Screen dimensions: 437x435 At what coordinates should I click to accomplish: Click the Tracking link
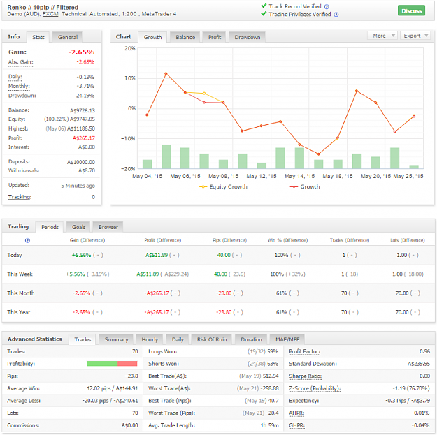[x=20, y=197]
